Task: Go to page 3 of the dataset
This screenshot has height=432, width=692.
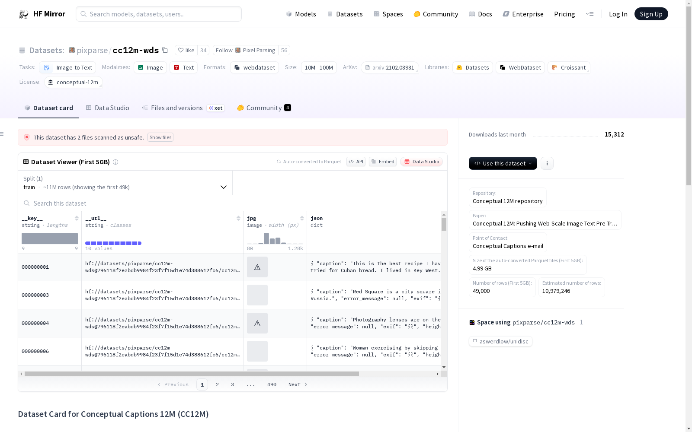Action: [x=232, y=384]
